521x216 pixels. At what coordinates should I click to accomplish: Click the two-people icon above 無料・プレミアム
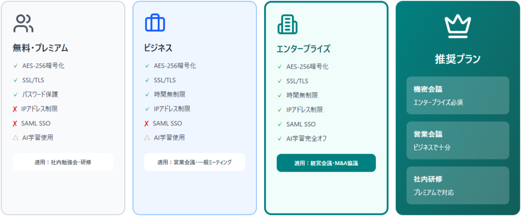click(x=23, y=24)
